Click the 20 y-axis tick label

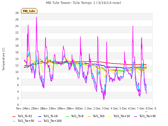tap(17, 39)
